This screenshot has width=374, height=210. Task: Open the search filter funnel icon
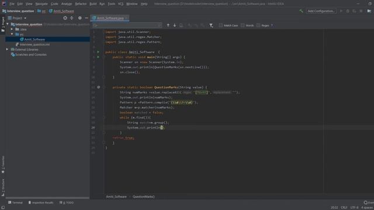pos(211,25)
